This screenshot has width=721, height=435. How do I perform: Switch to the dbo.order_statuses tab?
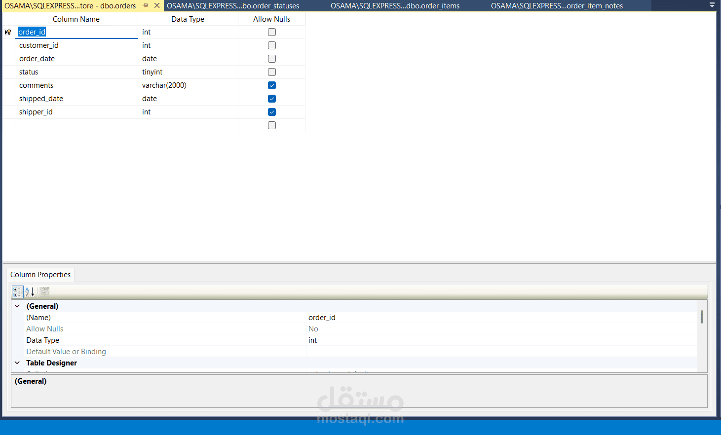(x=233, y=6)
